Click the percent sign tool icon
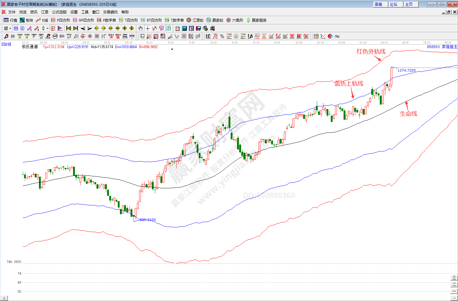458x301 pixels. [222, 36]
